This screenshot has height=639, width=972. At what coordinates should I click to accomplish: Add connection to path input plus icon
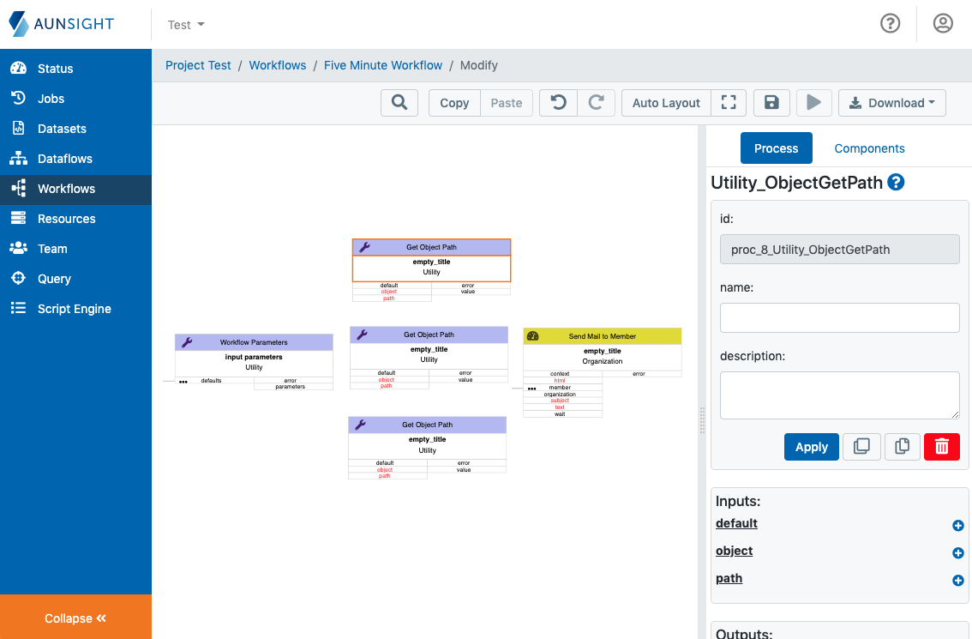957,581
